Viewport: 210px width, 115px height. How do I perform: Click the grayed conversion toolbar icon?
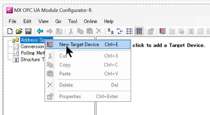pos(200,31)
